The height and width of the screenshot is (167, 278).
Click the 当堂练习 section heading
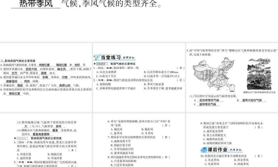[111, 57]
